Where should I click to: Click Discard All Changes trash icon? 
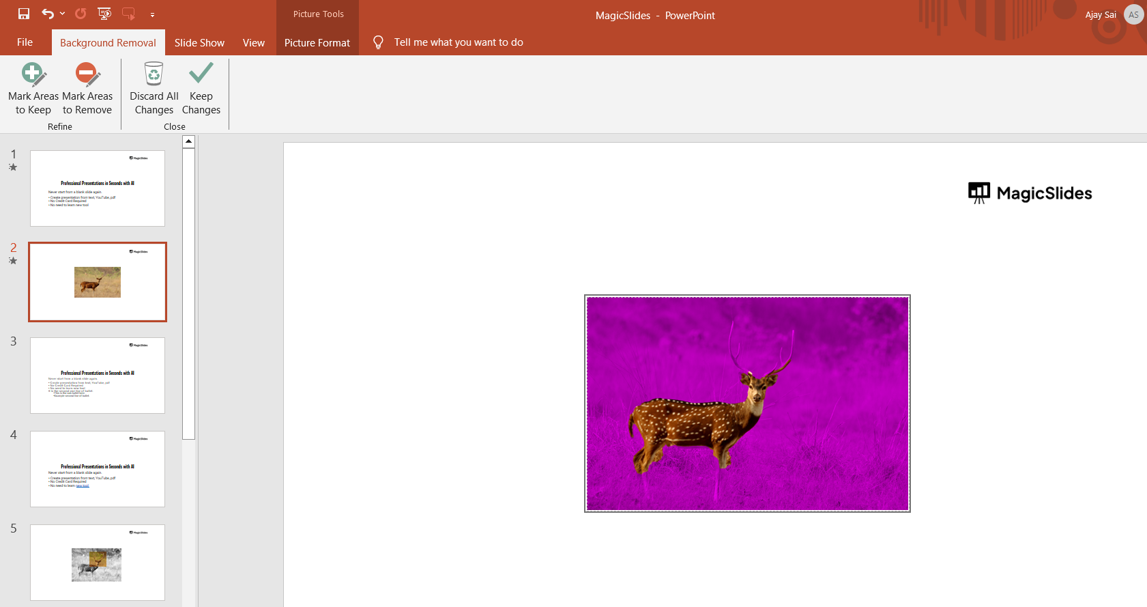(154, 74)
